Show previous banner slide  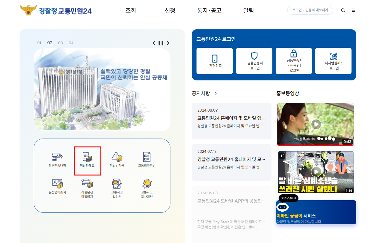click(154, 43)
